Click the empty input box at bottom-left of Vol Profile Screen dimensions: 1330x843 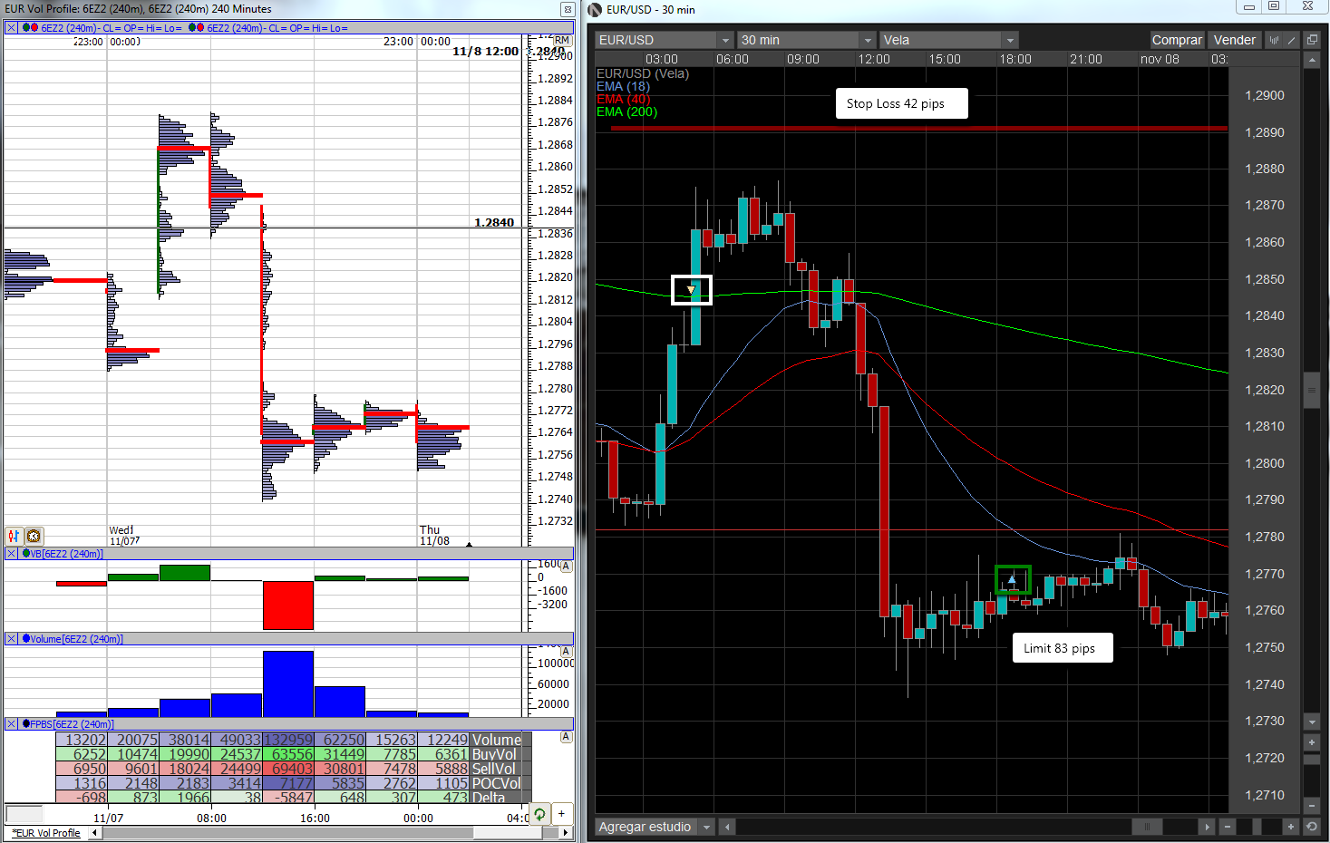tap(24, 814)
